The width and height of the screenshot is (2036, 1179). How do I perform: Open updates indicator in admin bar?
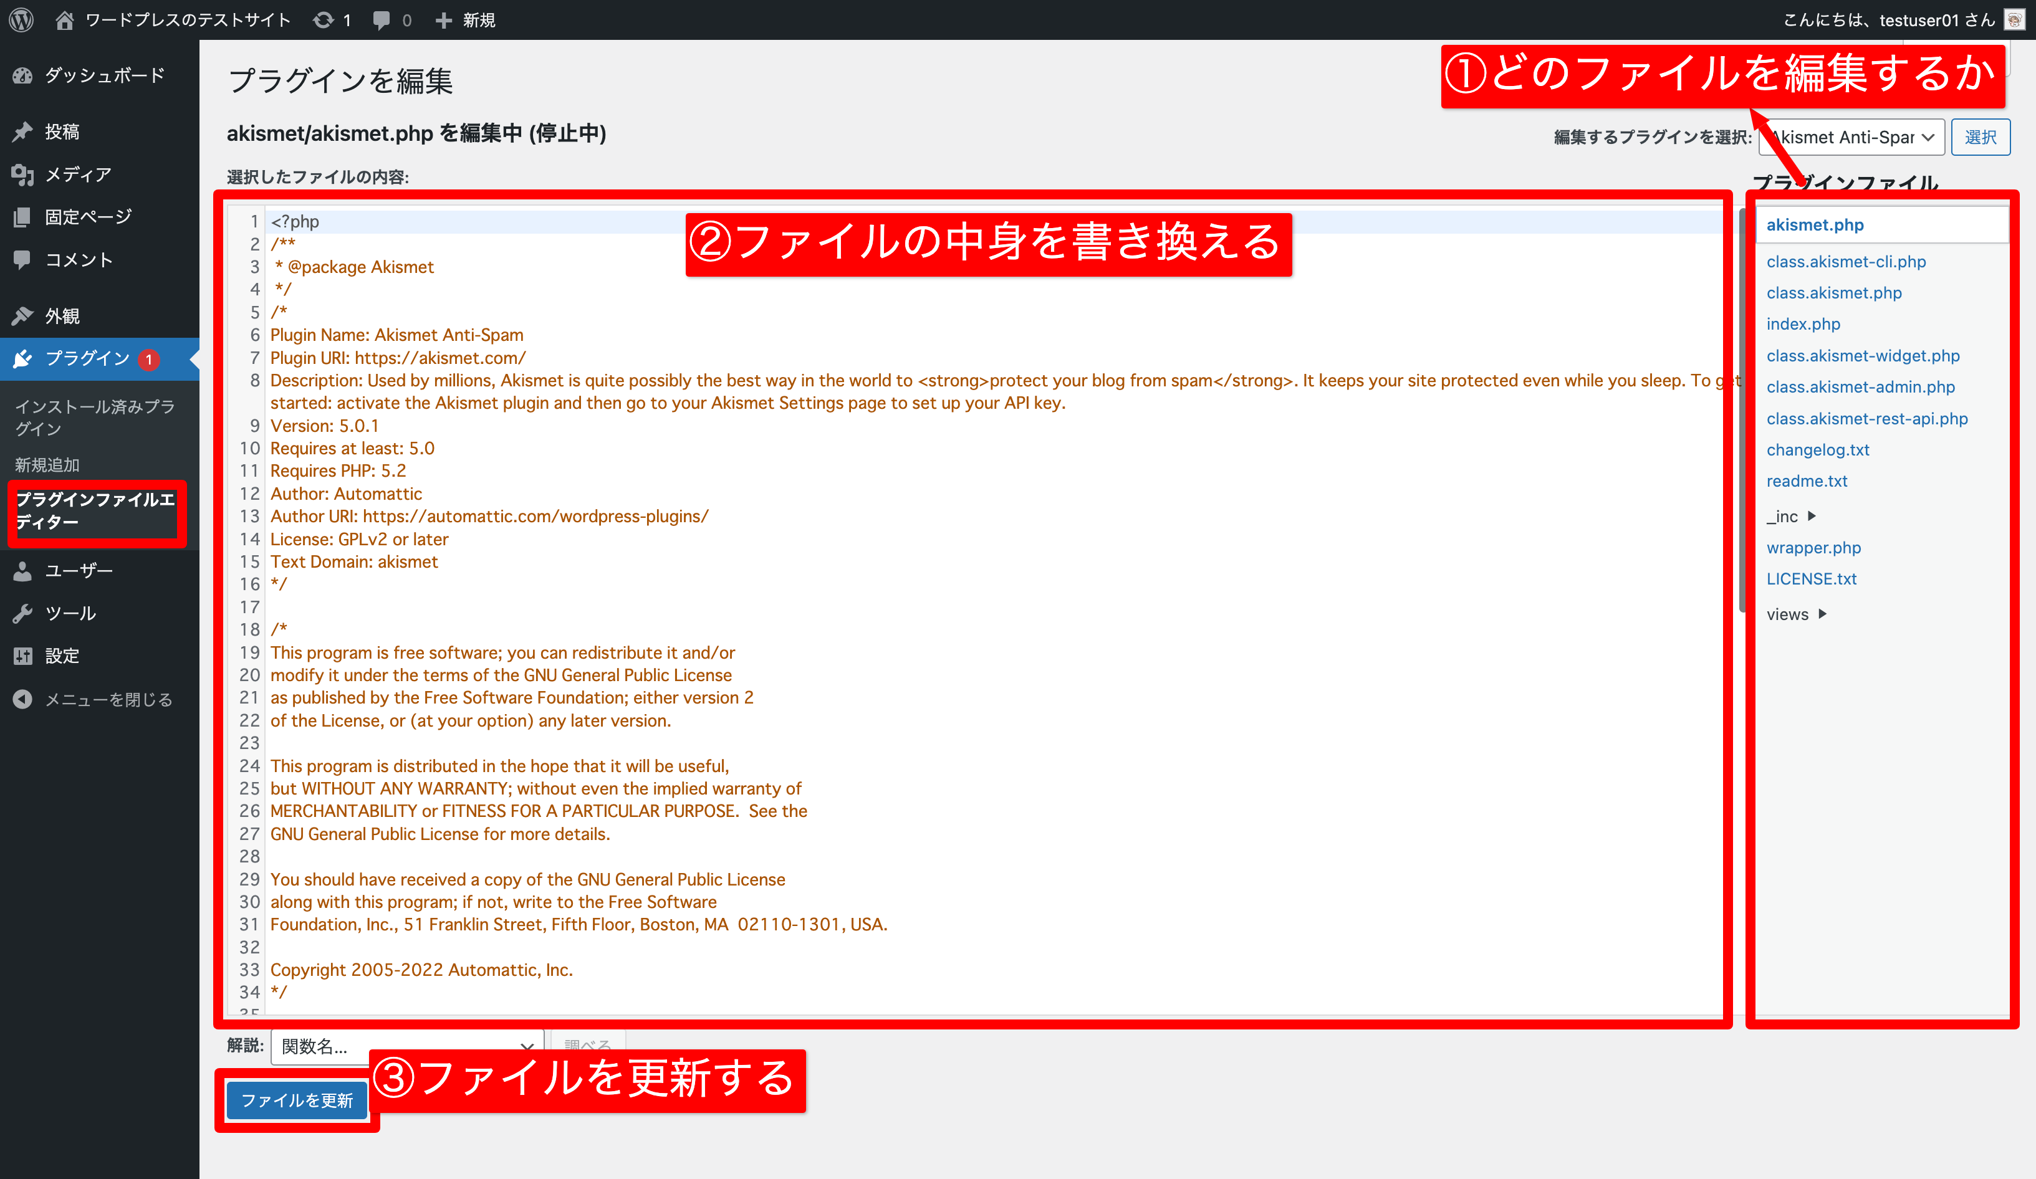point(331,19)
